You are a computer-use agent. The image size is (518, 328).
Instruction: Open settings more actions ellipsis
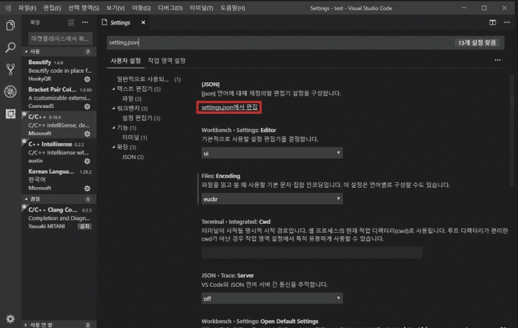click(497, 60)
